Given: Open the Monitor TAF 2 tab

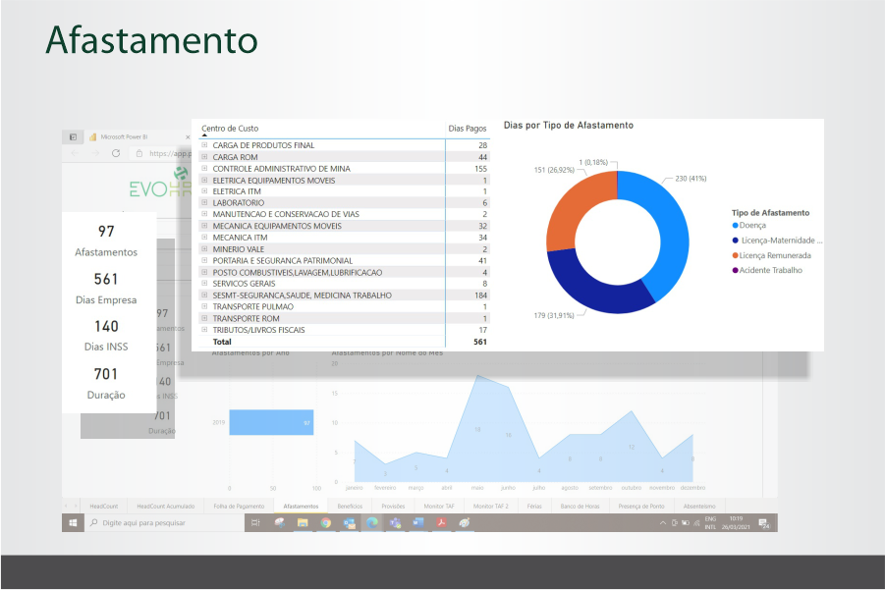Looking at the screenshot, I should click(x=490, y=506).
